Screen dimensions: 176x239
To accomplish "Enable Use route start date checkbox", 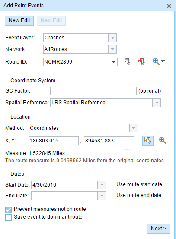I will pyautogui.click(x=111, y=185).
